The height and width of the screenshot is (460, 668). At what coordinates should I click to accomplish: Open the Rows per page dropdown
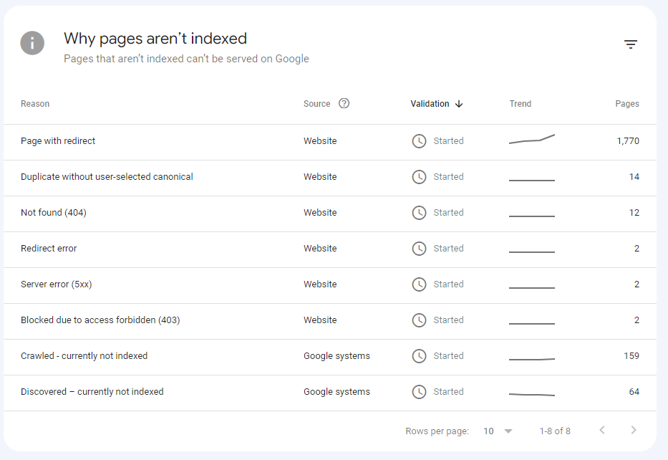498,431
